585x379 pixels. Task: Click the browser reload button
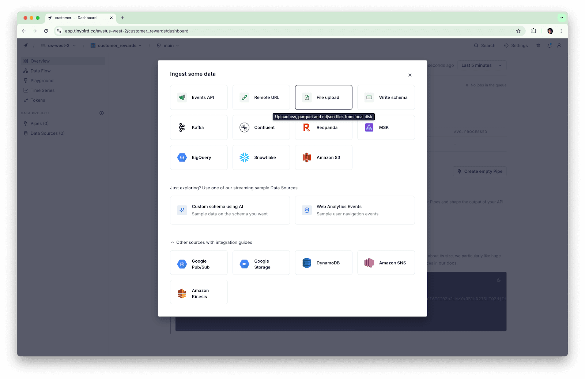pyautogui.click(x=46, y=31)
